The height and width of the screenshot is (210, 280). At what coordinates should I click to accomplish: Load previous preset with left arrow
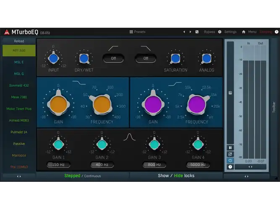coord(184,32)
